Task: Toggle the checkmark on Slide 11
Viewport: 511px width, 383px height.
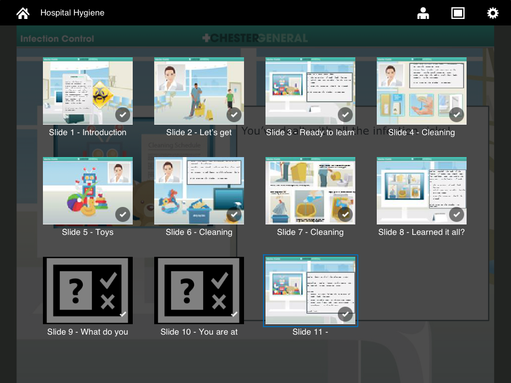Action: (x=345, y=314)
